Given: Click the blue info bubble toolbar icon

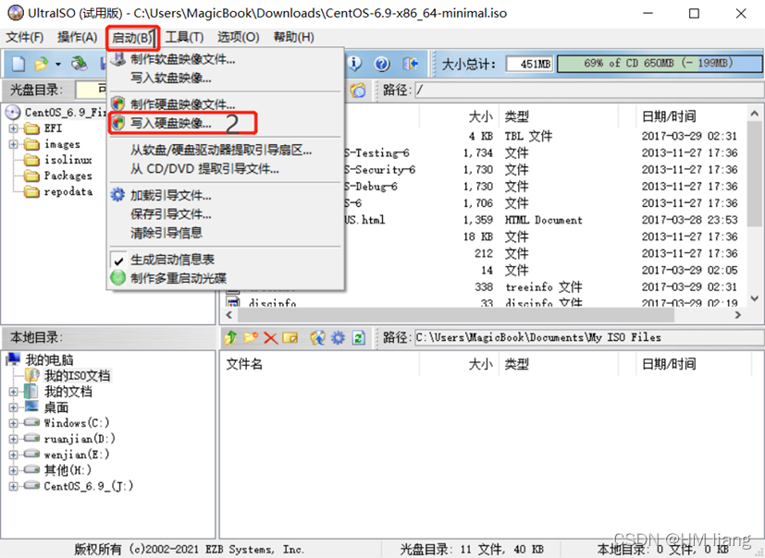Looking at the screenshot, I should click(354, 63).
